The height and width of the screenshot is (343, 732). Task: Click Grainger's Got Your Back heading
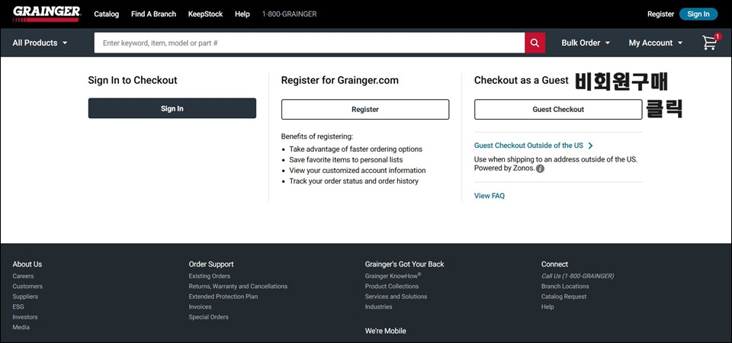pyautogui.click(x=405, y=264)
